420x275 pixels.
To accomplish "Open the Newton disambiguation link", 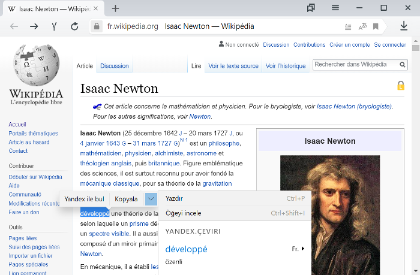I will (200, 117).
